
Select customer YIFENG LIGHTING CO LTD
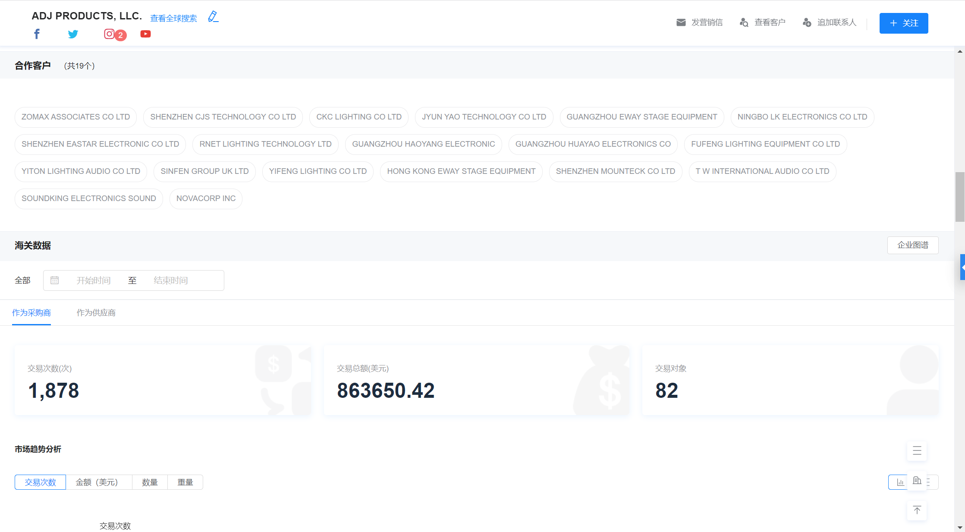point(318,171)
